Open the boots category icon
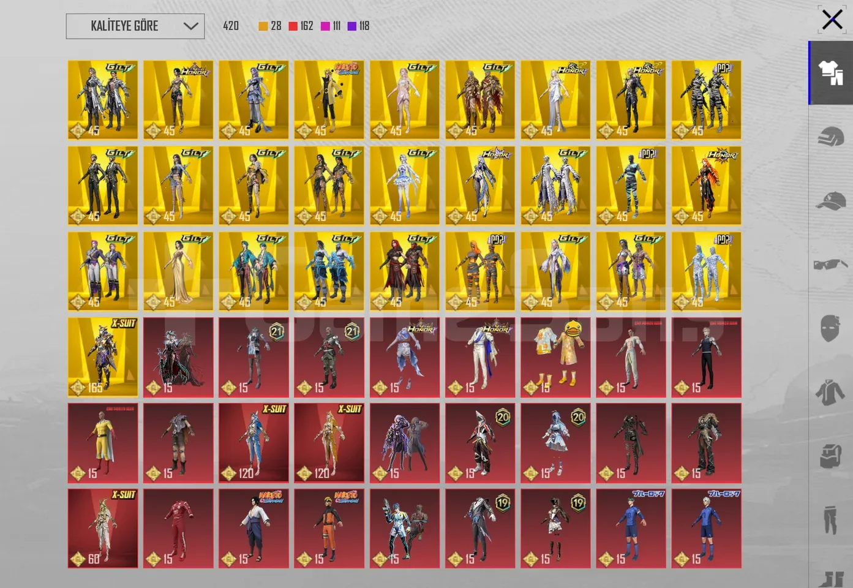Screen dimensions: 853x588 click(x=832, y=578)
